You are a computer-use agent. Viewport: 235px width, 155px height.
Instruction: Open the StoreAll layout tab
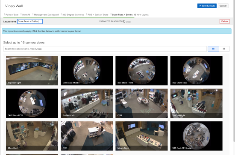(25, 14)
